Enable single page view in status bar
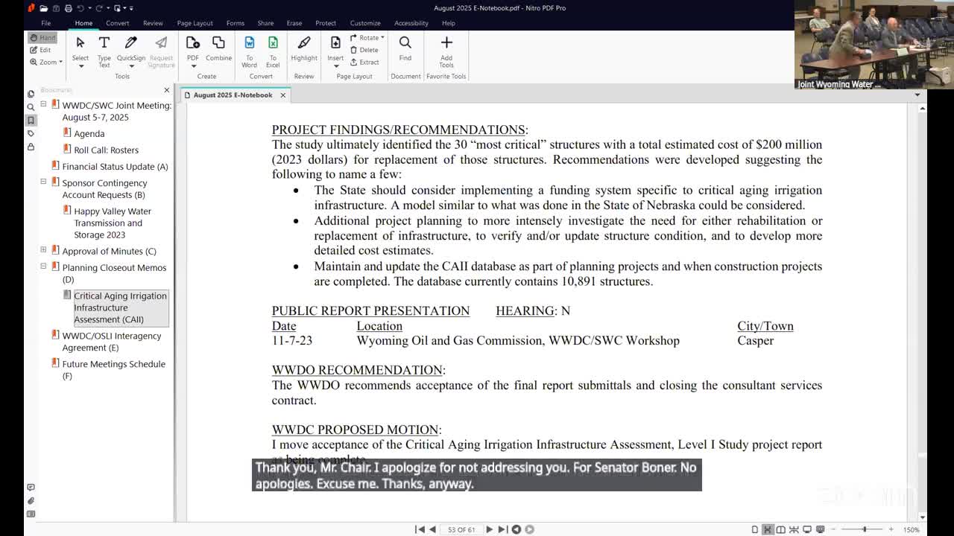This screenshot has height=536, width=954. (x=754, y=529)
